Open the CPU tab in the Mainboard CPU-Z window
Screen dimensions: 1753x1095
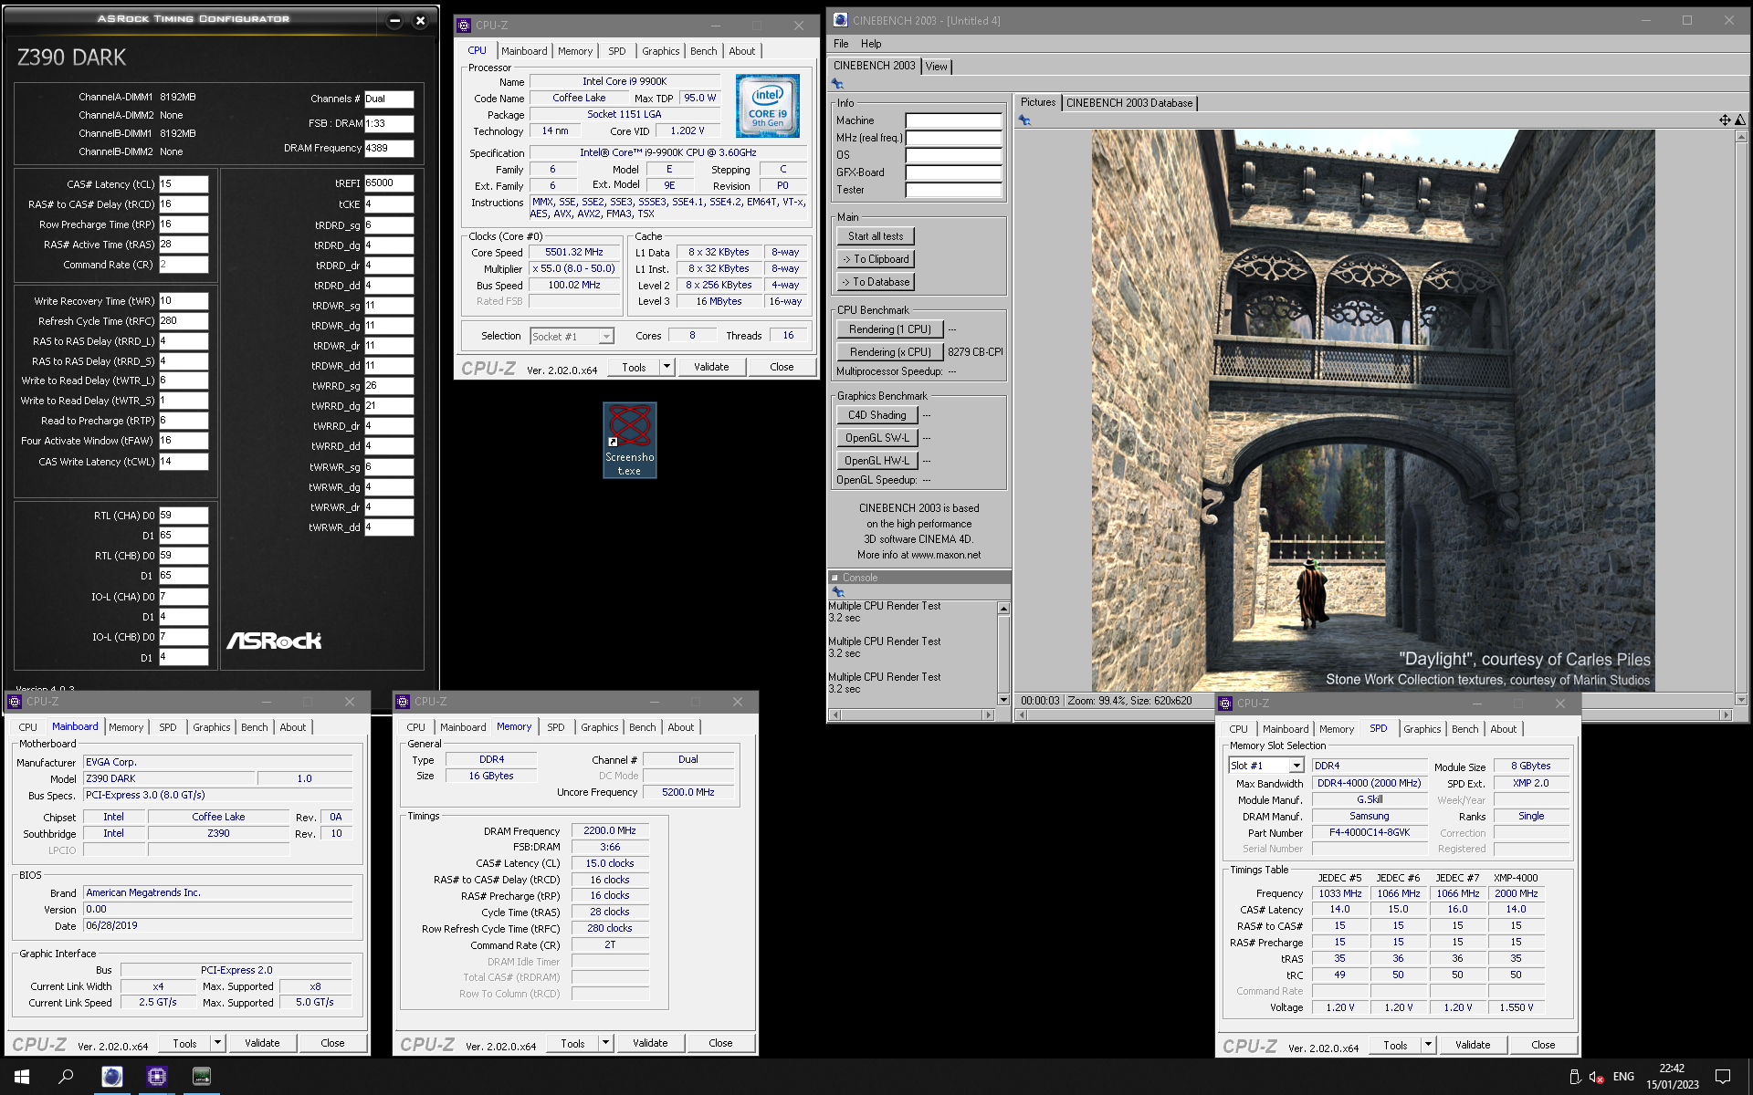coord(28,727)
